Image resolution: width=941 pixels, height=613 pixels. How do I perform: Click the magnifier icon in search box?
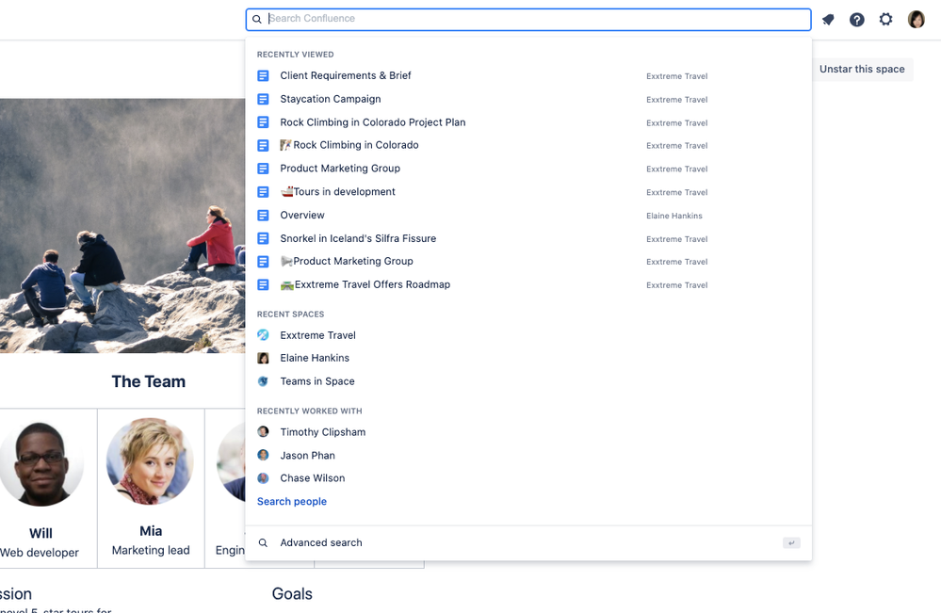coord(257,19)
